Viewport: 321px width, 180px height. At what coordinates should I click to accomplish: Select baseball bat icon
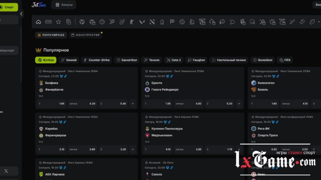tap(292, 22)
